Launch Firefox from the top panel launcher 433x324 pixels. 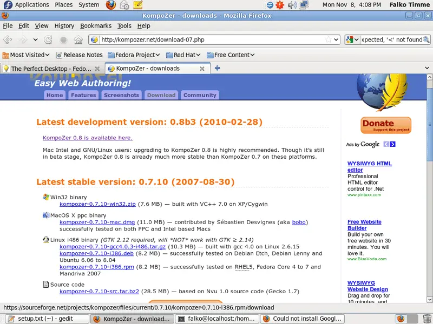tap(111, 5)
